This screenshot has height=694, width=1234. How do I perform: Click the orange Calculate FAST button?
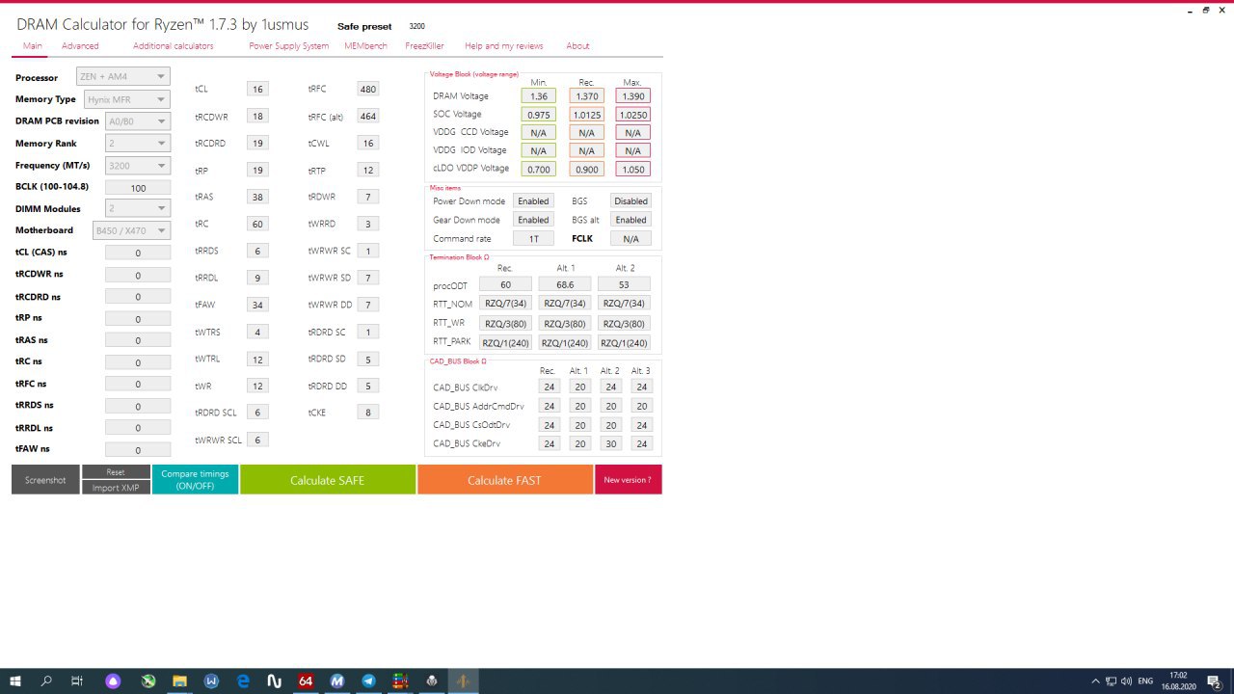504,479
